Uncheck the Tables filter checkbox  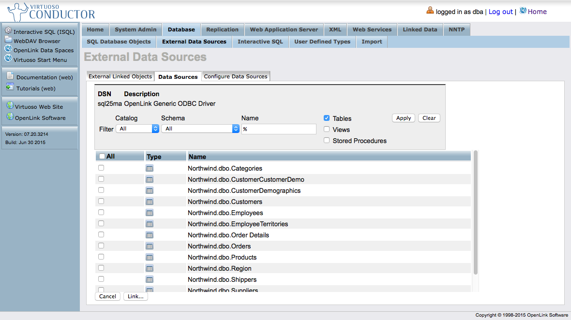[327, 118]
